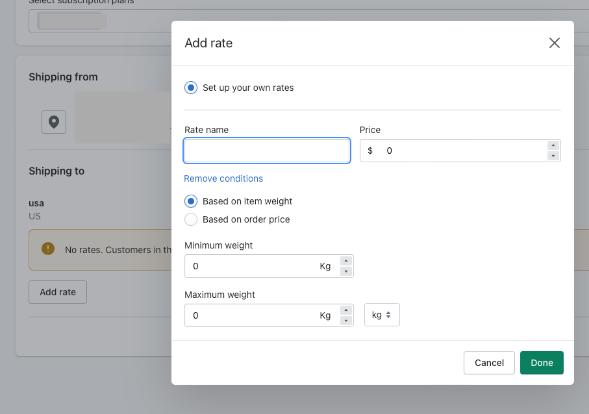Viewport: 589px width, 414px height.
Task: Click the Maximum weight input field
Action: (x=253, y=315)
